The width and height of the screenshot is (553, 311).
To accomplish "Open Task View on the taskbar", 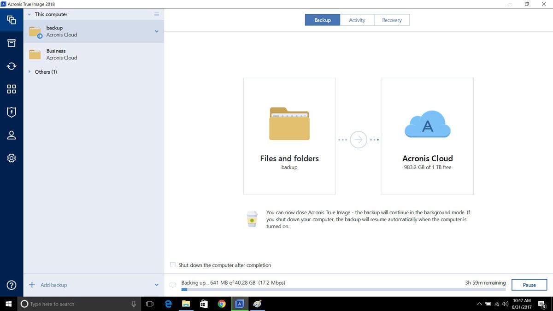I will [150, 304].
